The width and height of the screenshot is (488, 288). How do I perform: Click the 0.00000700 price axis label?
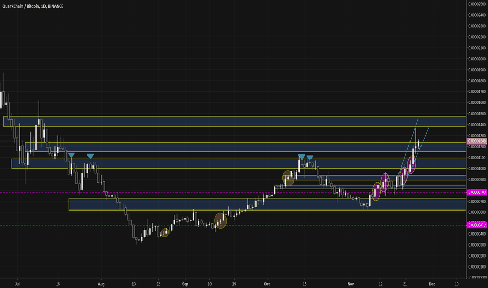coord(477,201)
